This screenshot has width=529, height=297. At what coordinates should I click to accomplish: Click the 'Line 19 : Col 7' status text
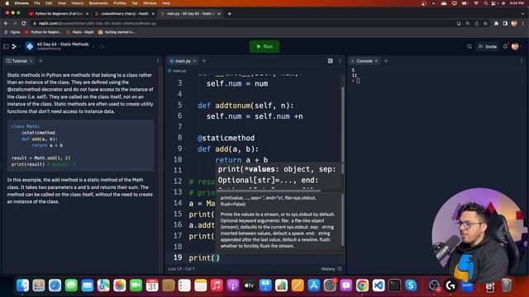[181, 269]
